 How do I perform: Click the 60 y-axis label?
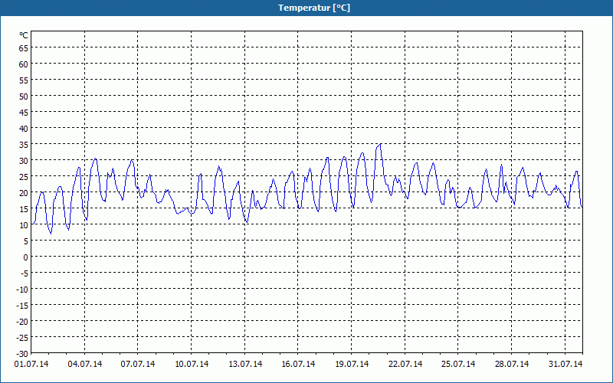[24, 64]
